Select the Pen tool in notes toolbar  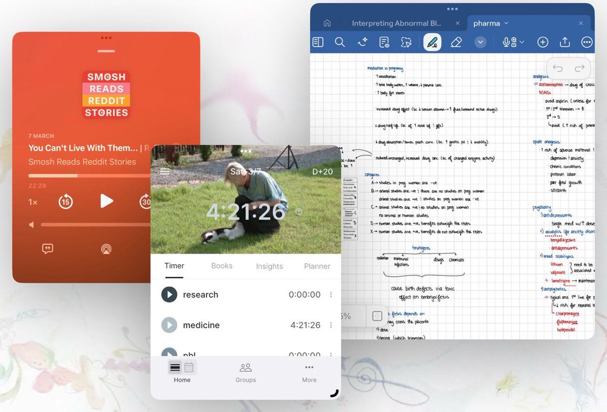point(432,42)
